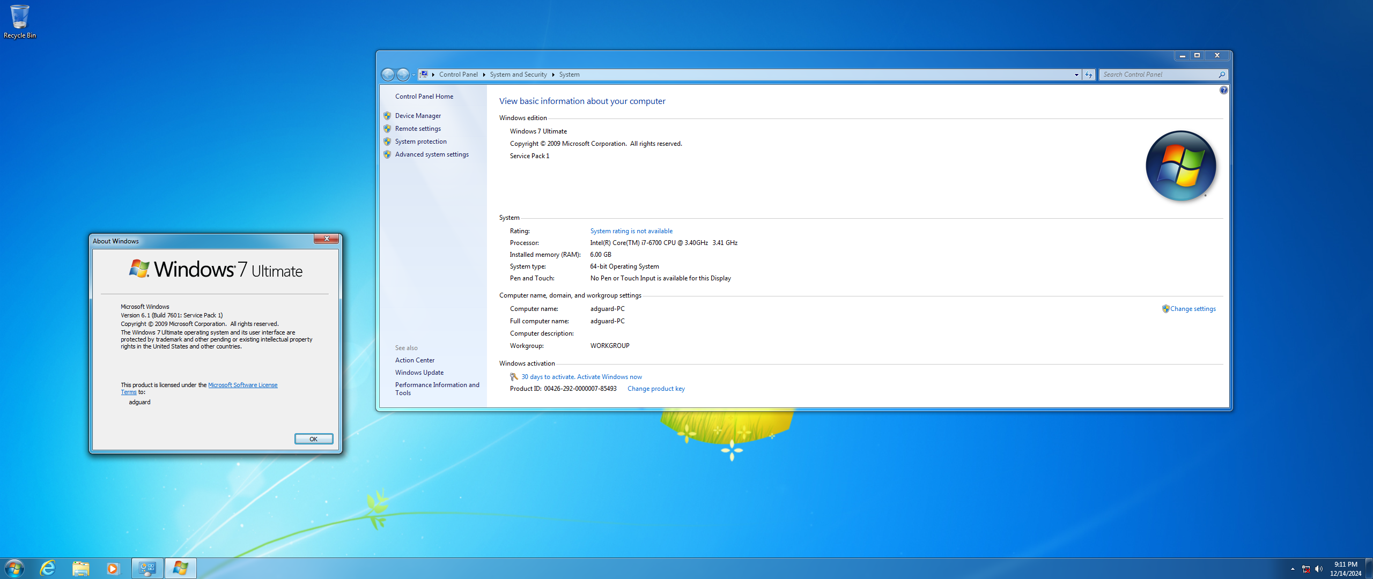
Task: Open Action Center from See also
Action: tap(415, 360)
